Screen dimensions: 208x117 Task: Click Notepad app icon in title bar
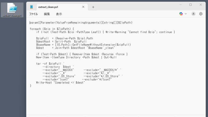coord(31,7)
